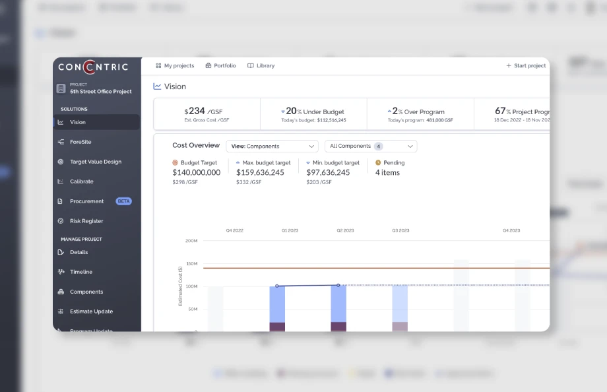This screenshot has height=392, width=607.
Task: Open the Timeline settings
Action: (x=80, y=271)
